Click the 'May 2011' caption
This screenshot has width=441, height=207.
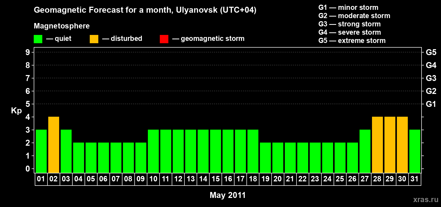[228, 195]
